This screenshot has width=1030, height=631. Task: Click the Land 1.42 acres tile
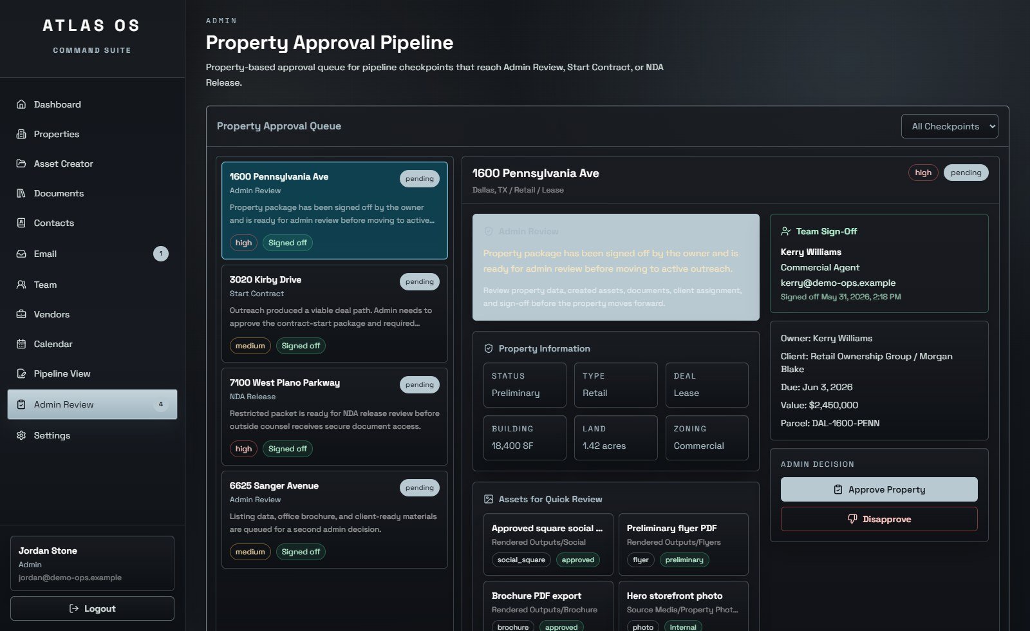click(x=615, y=438)
